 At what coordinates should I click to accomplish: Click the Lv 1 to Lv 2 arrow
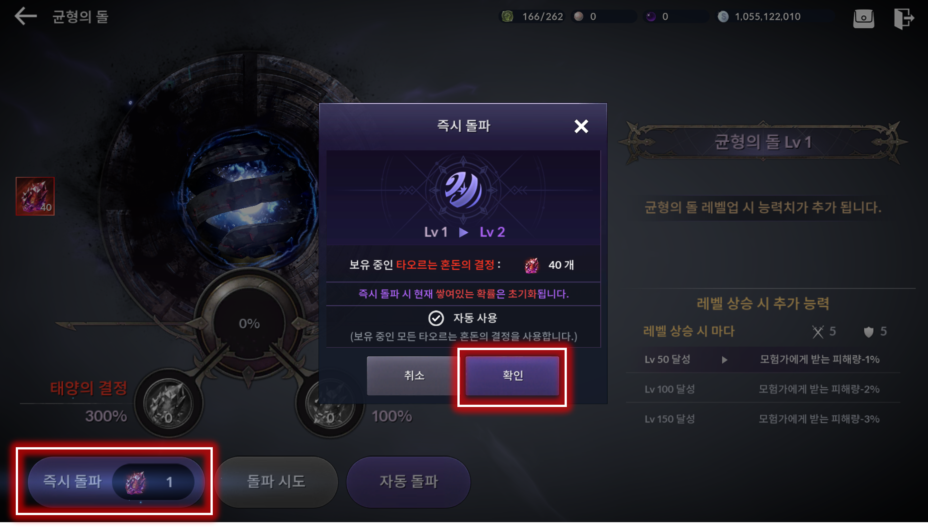click(463, 232)
